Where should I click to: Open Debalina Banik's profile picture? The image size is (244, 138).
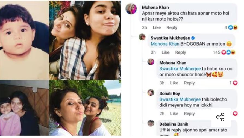pyautogui.click(x=151, y=123)
